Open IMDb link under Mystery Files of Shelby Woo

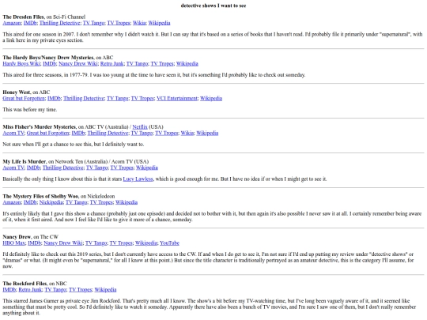click(30, 202)
